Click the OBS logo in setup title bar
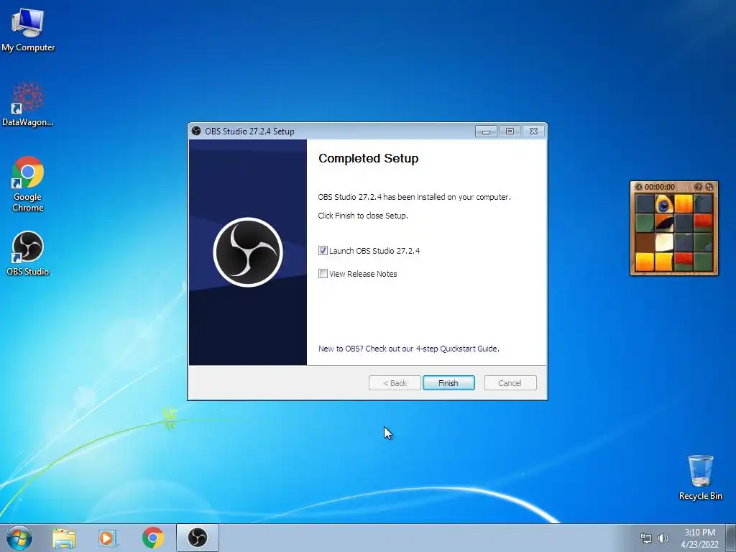The height and width of the screenshot is (552, 736). point(197,131)
